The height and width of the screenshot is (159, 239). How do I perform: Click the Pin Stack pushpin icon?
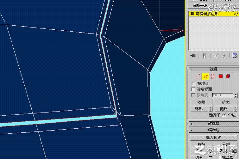click(193, 56)
